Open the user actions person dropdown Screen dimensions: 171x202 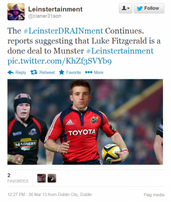click(125, 8)
